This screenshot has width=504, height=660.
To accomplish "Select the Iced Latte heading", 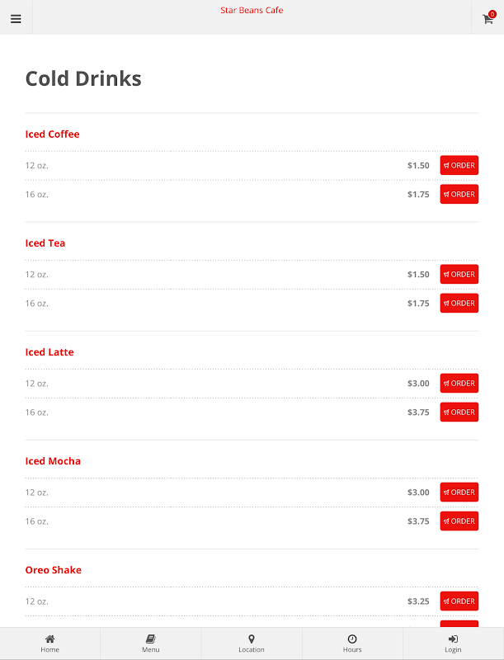I will 49,352.
